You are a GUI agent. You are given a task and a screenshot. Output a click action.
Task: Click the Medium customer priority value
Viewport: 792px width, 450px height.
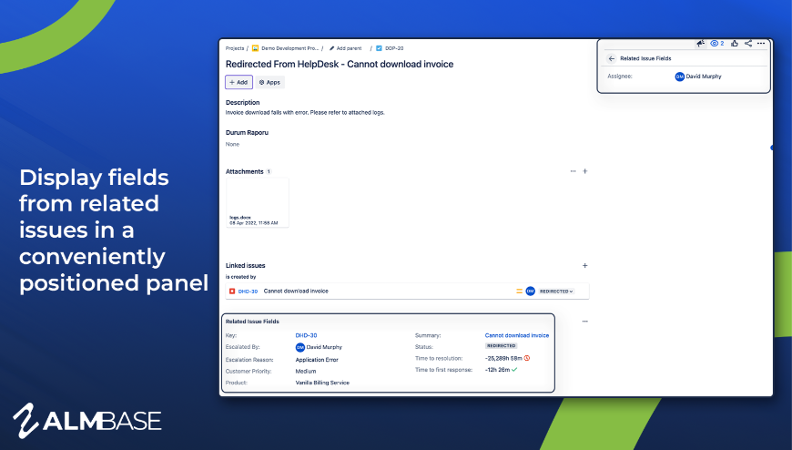(306, 371)
